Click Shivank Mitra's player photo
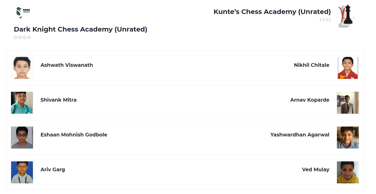Image resolution: width=376 pixels, height=194 pixels. [22, 102]
